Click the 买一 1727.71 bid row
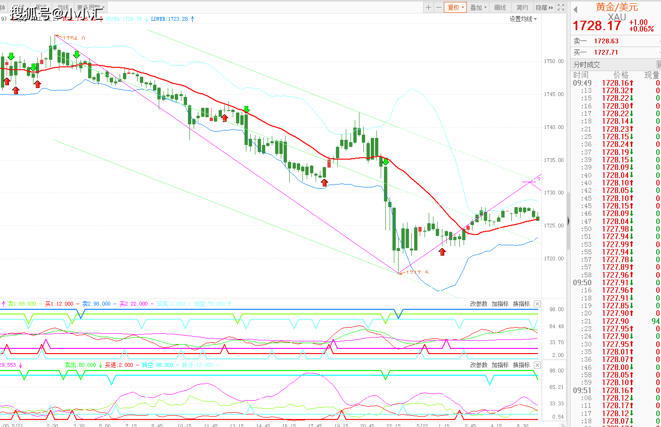This screenshot has height=427, width=661. pos(616,52)
